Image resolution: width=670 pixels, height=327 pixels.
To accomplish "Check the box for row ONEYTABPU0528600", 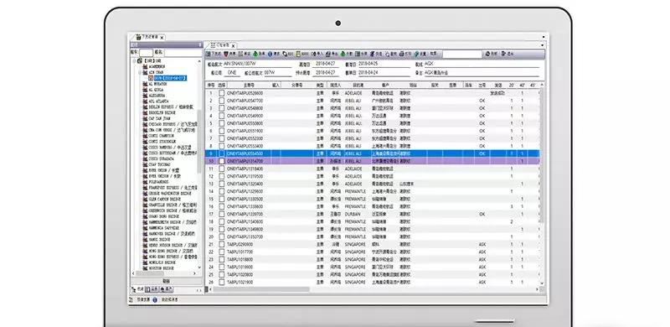I will click(x=222, y=93).
